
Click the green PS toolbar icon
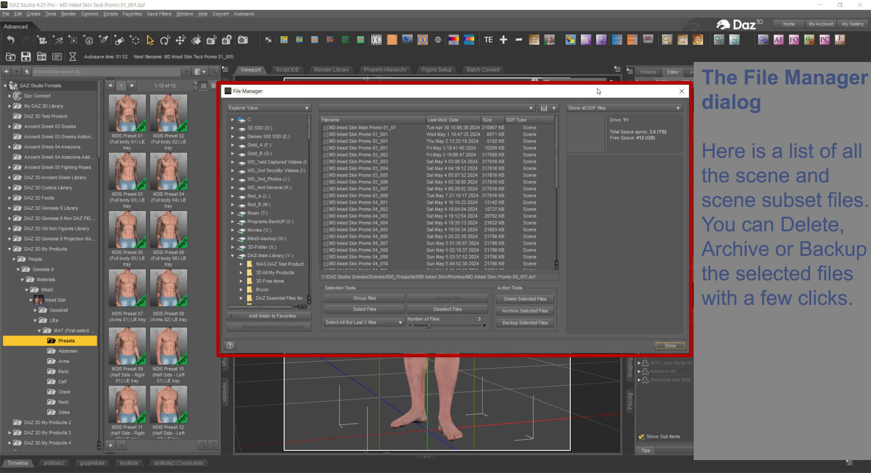(x=361, y=40)
